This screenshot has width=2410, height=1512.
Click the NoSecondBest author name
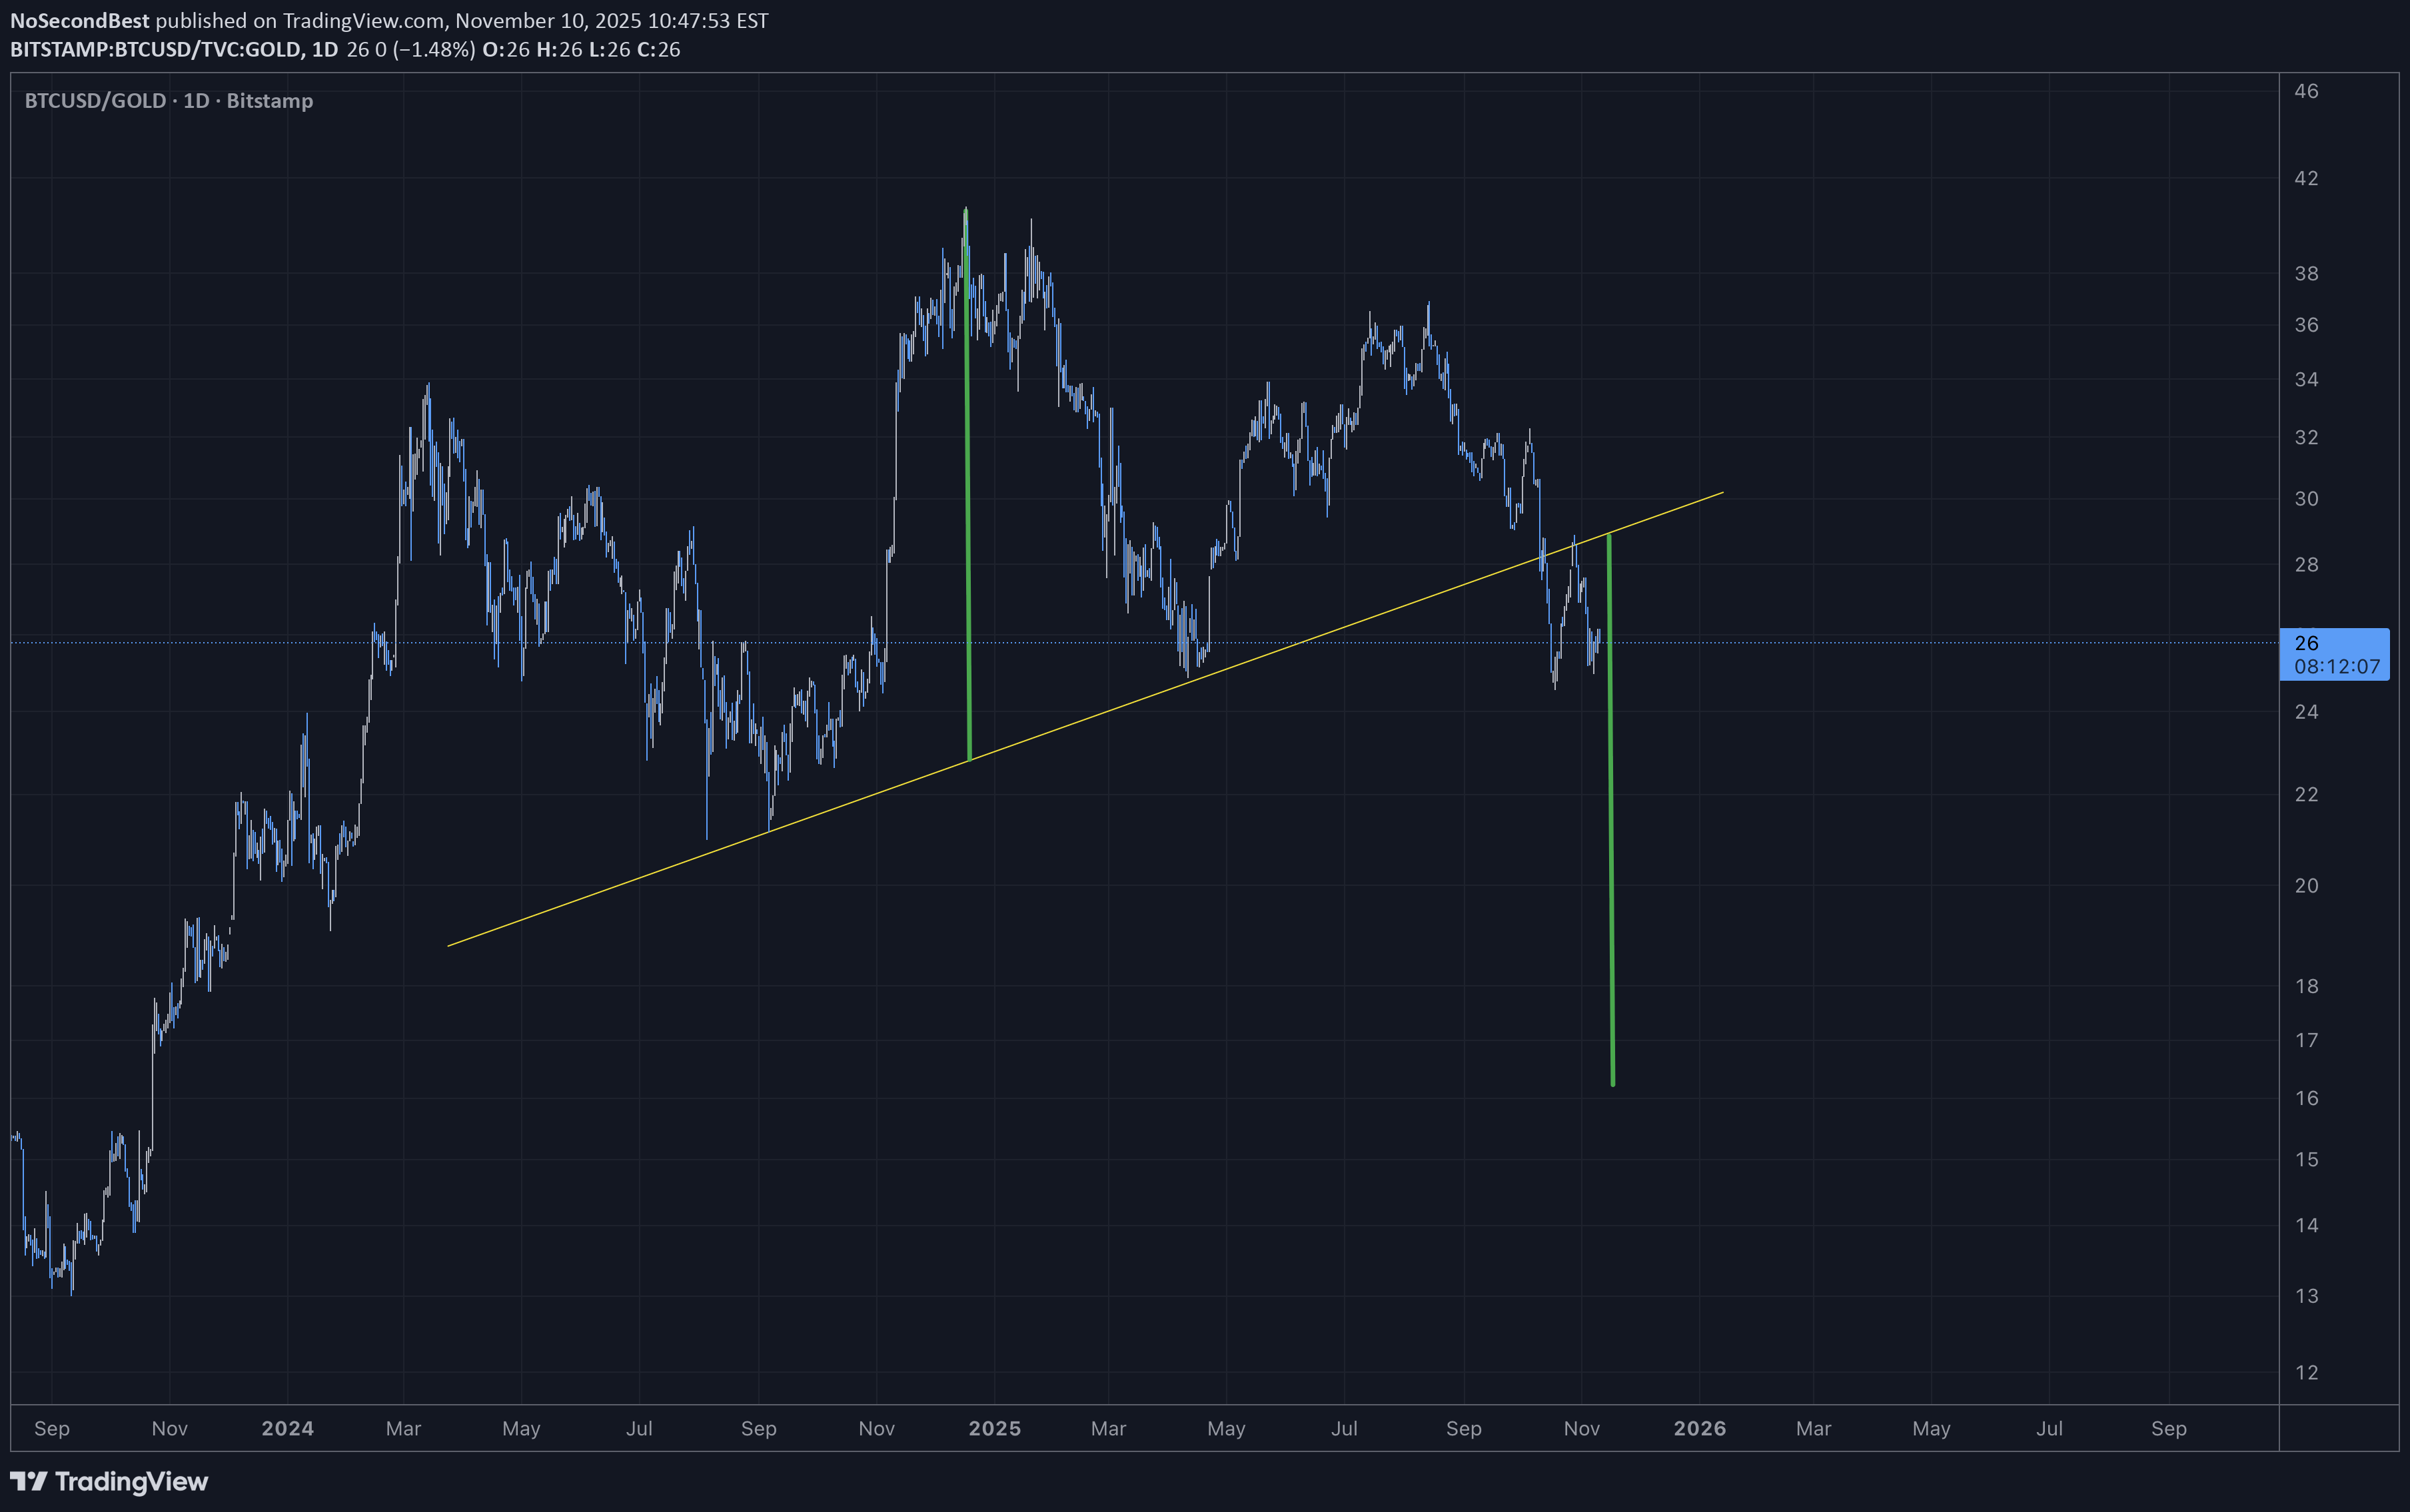coord(79,20)
